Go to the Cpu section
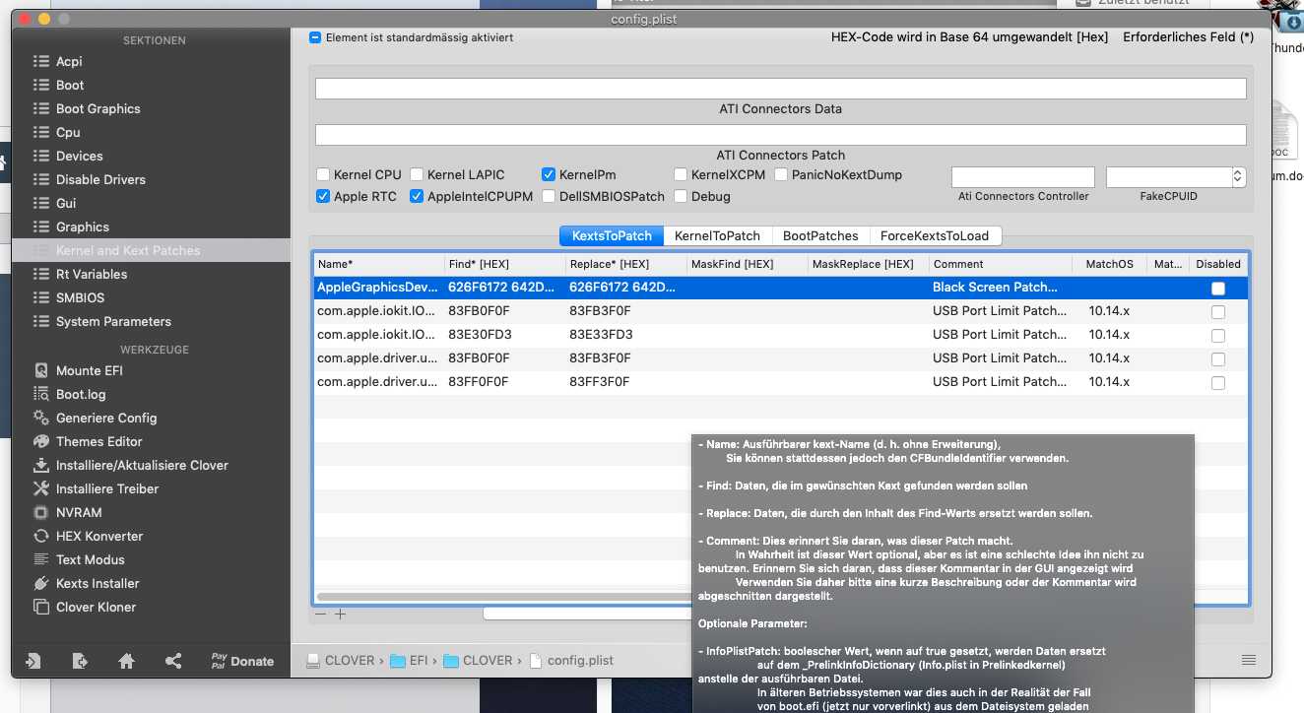This screenshot has height=713, width=1304. point(68,132)
